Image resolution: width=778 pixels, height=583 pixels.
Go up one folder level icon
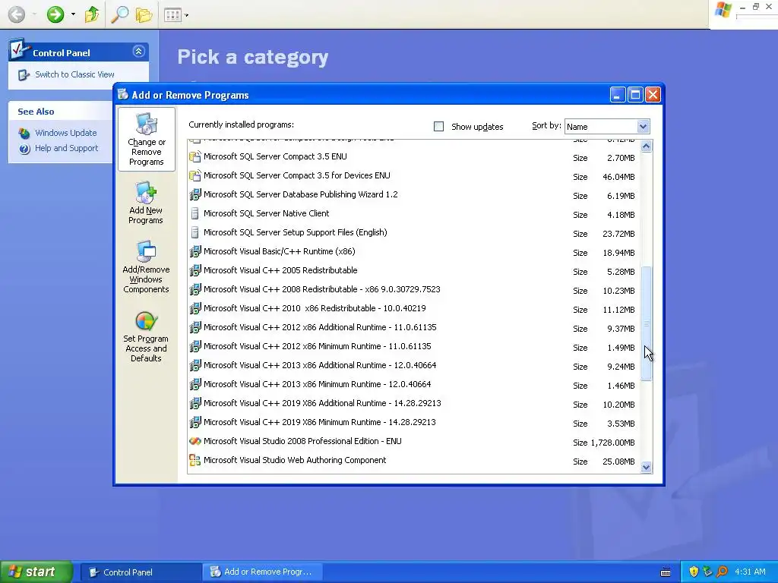pyautogui.click(x=92, y=14)
